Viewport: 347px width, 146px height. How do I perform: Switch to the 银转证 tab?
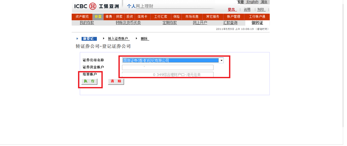[x=257, y=23]
